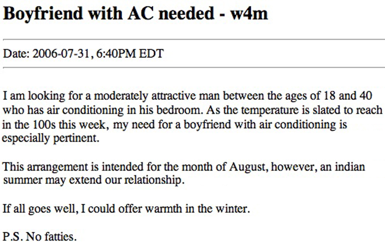Image resolution: width=385 pixels, height=248 pixels.
Task: Click the 'w4m' text in the title
Action: pos(249,13)
